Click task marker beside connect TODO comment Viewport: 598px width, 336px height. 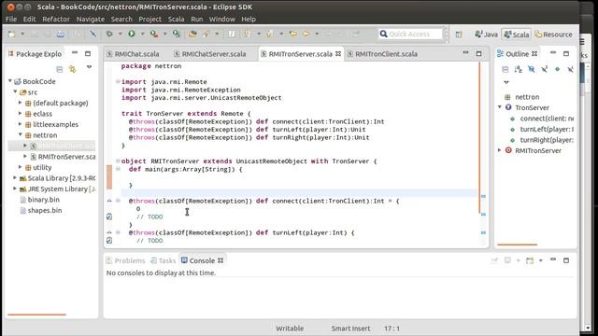(109, 217)
